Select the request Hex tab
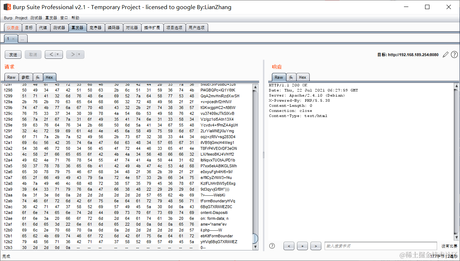Image resolution: width=460 pixels, height=261 pixels. 49,77
